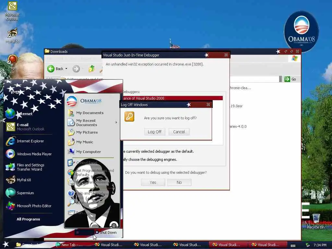Select the file ending in '.19.0esr' in Downloads
The height and width of the screenshot is (249, 332).
point(236,106)
